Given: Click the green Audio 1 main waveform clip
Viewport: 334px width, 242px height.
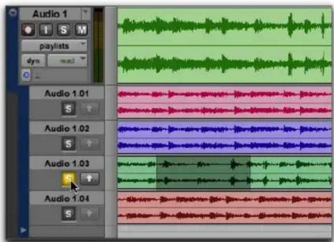Looking at the screenshot, I should coord(224,45).
